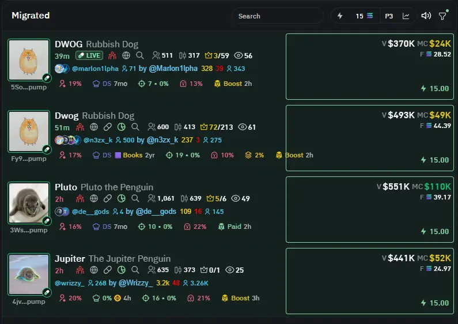458x324 pixels.
Task: Open community icon in Pluto row
Action: pos(80,198)
